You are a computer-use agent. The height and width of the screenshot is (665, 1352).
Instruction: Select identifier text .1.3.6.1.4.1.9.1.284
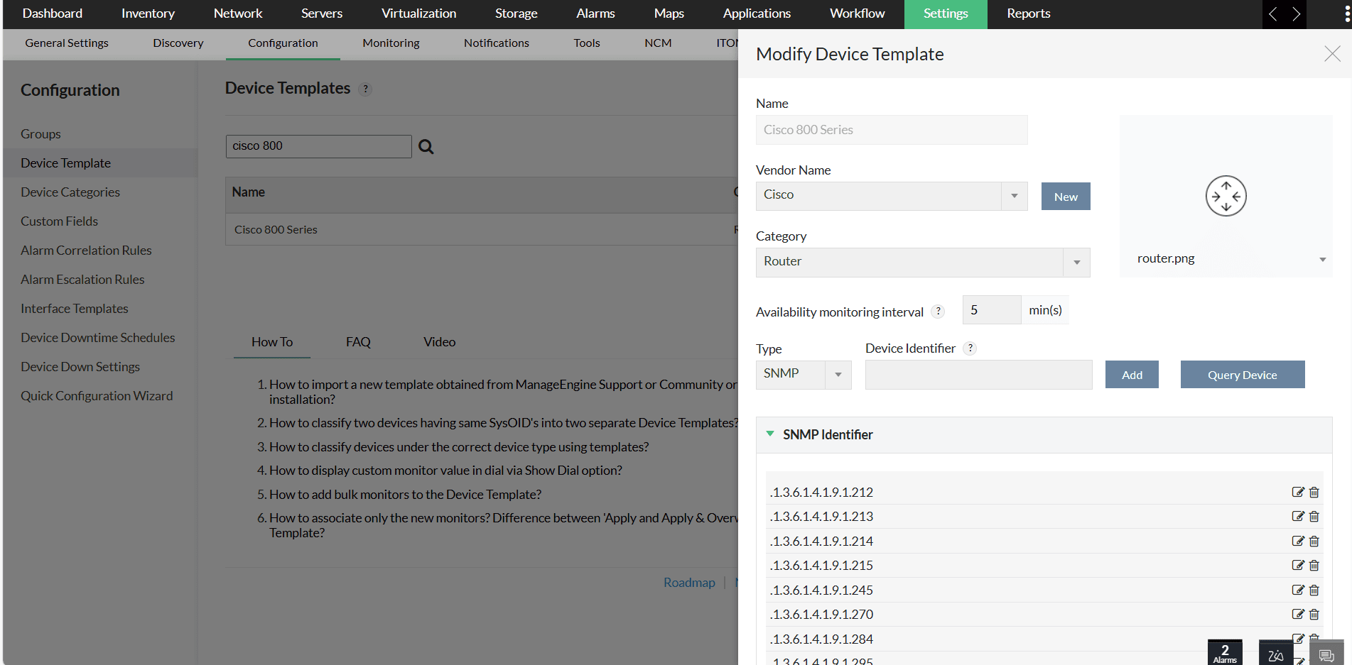pos(821,639)
